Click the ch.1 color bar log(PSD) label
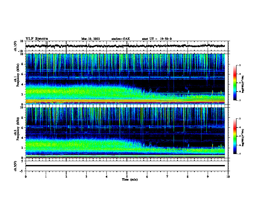 coord(243,84)
